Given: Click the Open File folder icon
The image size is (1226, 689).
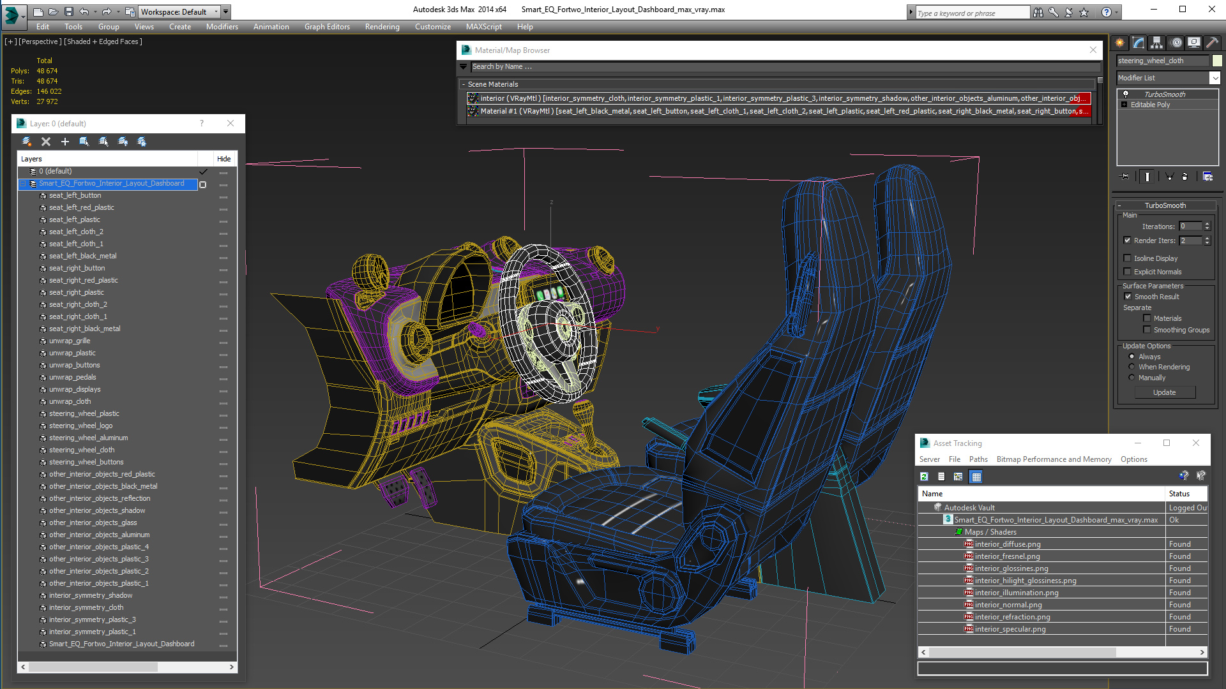Looking at the screenshot, I should coord(54,12).
